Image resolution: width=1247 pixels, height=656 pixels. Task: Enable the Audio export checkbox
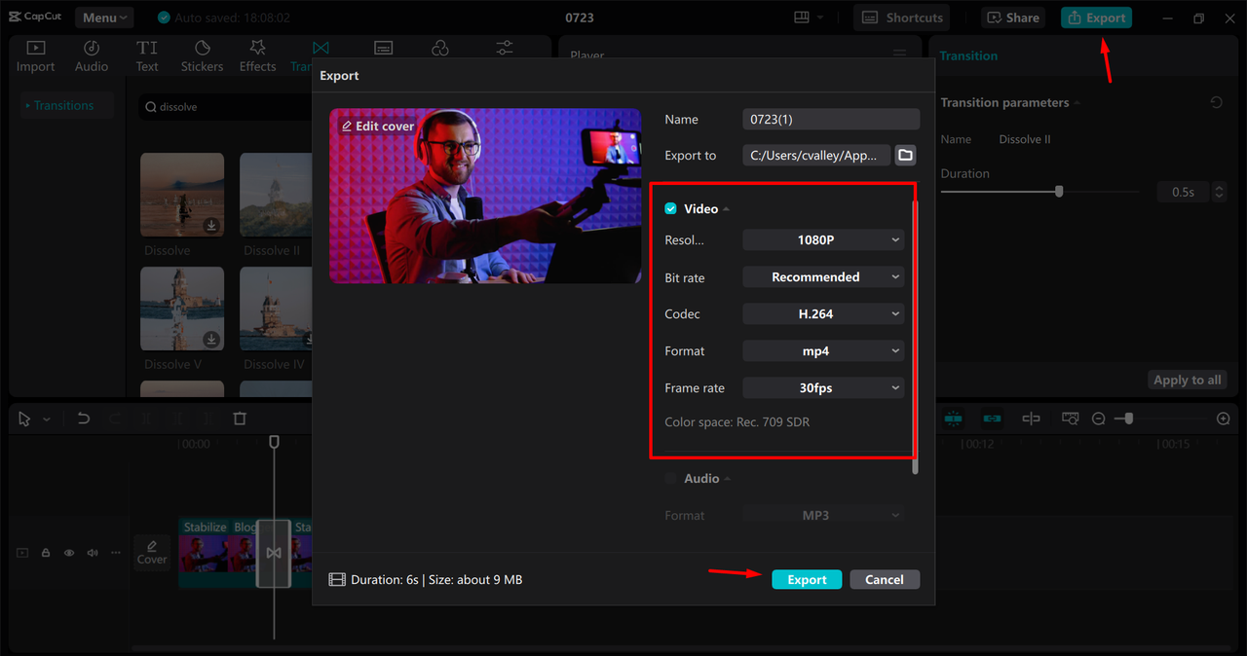(x=670, y=479)
